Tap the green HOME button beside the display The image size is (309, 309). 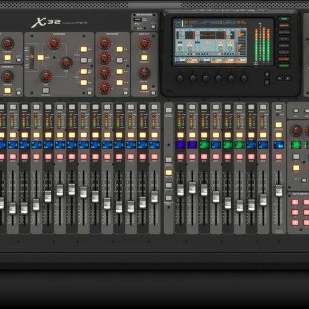pos(284,19)
